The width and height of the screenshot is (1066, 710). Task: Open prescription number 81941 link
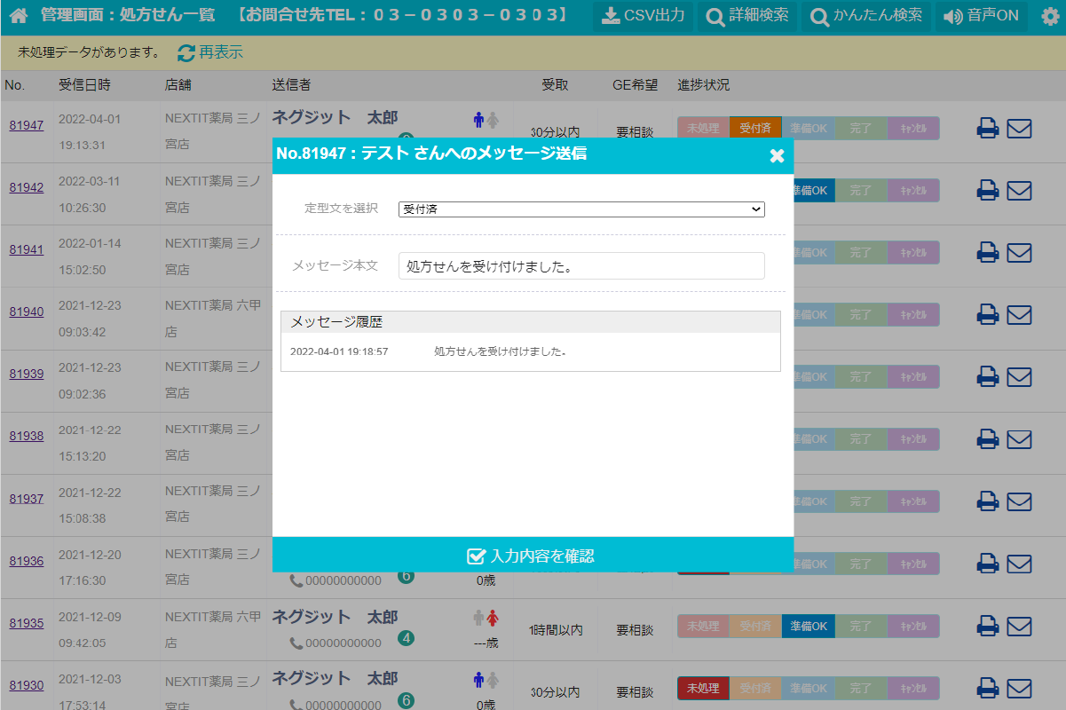(26, 249)
